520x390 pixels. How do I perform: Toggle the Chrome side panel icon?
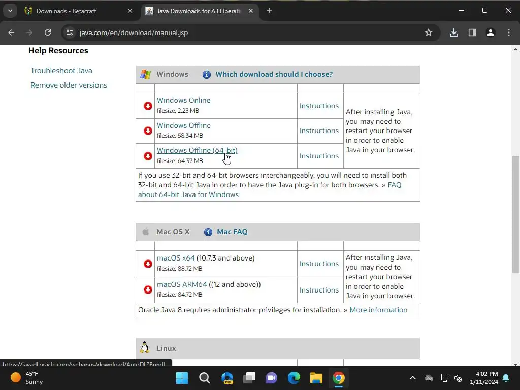click(x=472, y=32)
